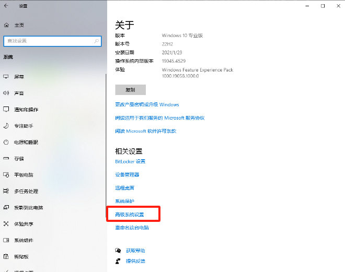Select the 体验共享 icon
Image resolution: width=345 pixels, height=272 pixels.
(x=6, y=223)
